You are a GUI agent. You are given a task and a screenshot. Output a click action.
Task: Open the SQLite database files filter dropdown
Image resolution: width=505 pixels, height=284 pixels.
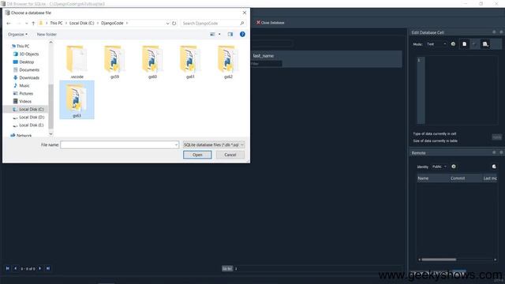pyautogui.click(x=214, y=145)
